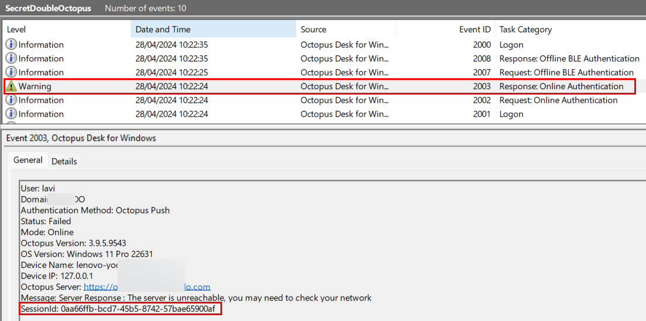This screenshot has height=321, width=646.
Task: Click 'Device IP: 127.0.0.1' line
Action: coord(57,275)
